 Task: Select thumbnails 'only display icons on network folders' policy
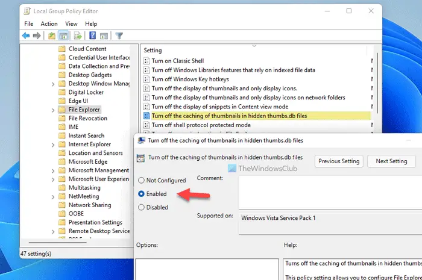tap(248, 98)
